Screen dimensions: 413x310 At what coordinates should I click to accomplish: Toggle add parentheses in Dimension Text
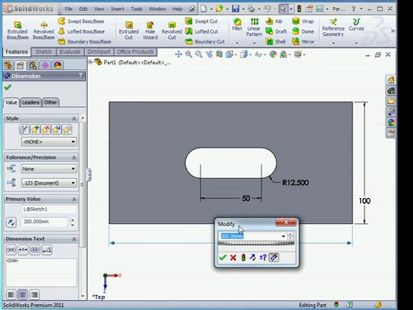tap(11, 250)
